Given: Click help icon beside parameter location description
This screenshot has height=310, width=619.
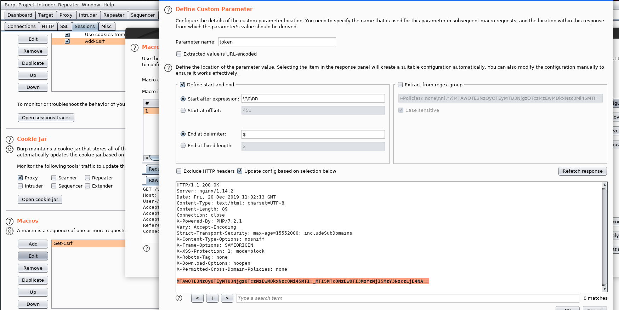Looking at the screenshot, I should tap(168, 68).
